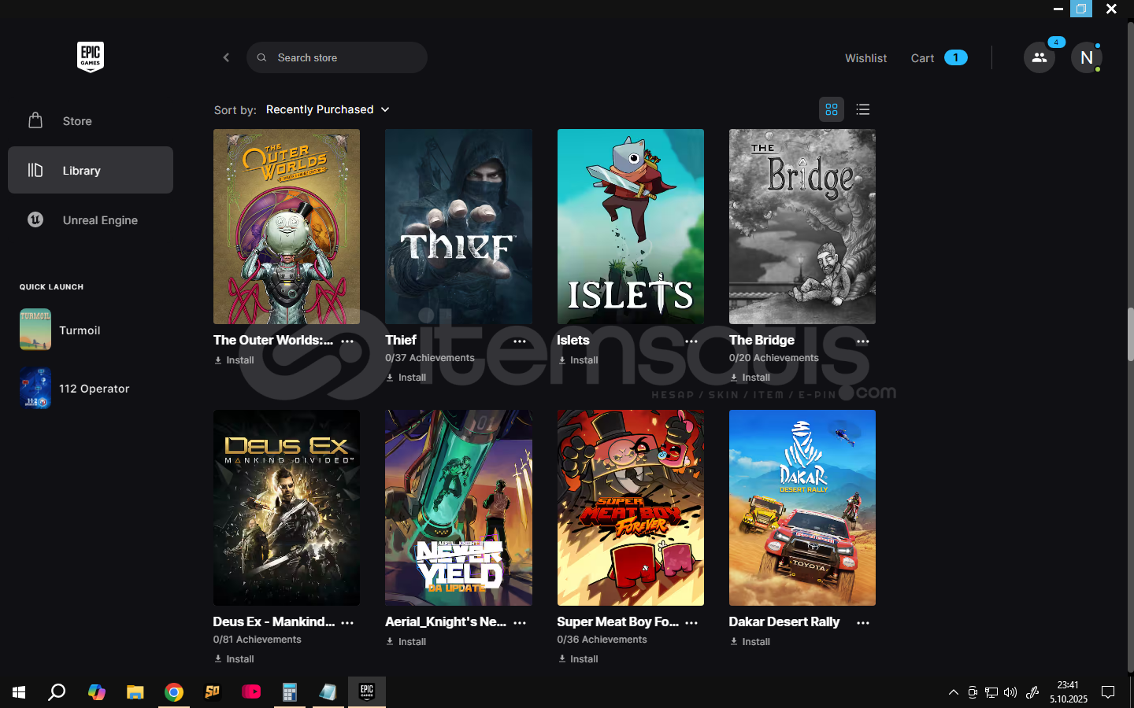This screenshot has width=1134, height=708.
Task: Select Super Meat Boy Forever cover art
Action: [x=631, y=507]
